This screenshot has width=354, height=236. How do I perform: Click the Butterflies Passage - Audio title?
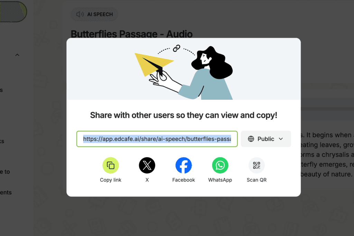tap(132, 34)
